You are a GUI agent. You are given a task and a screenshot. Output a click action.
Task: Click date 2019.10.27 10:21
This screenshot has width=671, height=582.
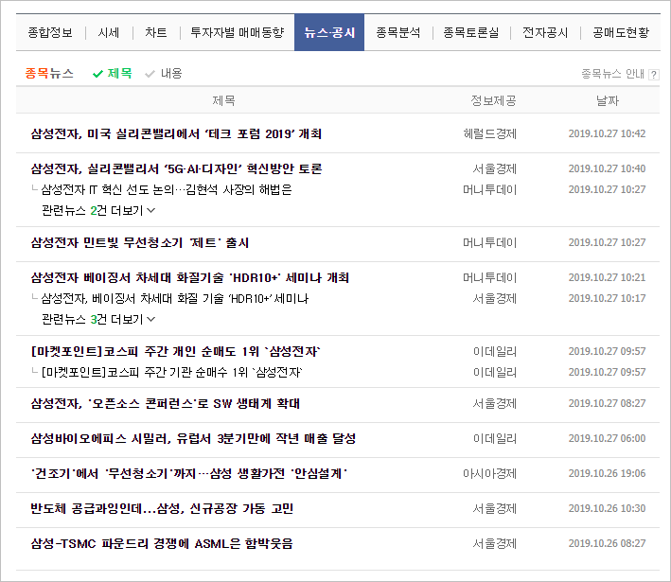point(607,277)
